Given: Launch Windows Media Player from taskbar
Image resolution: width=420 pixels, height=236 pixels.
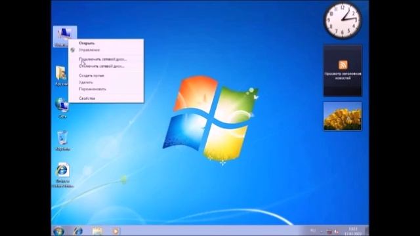Looking at the screenshot, I should click(x=115, y=231).
